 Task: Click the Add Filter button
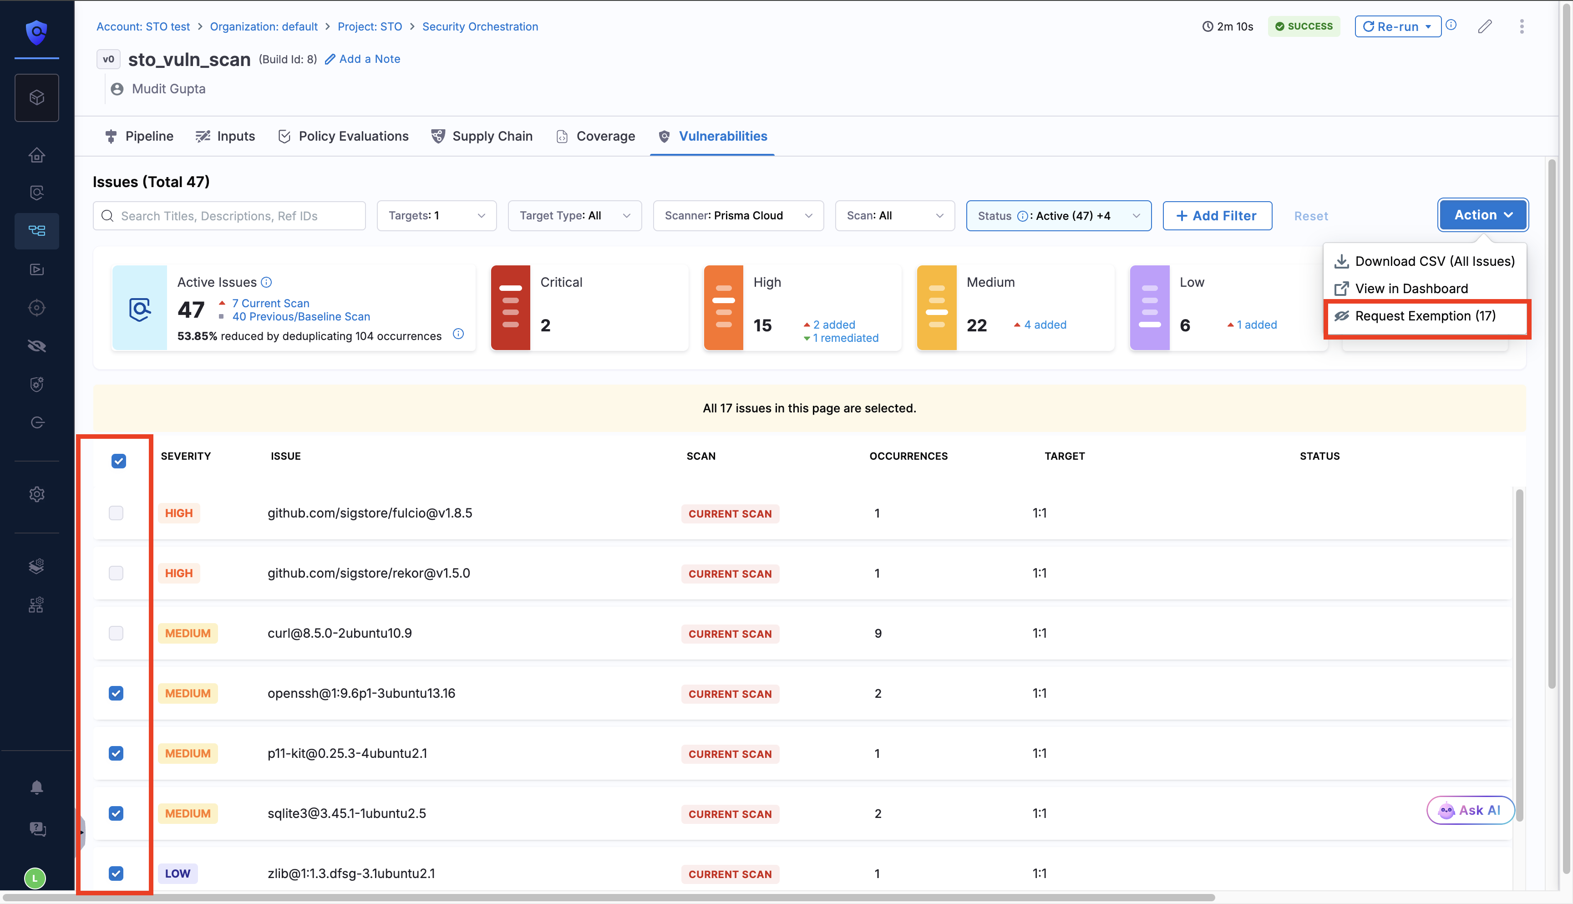(x=1217, y=215)
